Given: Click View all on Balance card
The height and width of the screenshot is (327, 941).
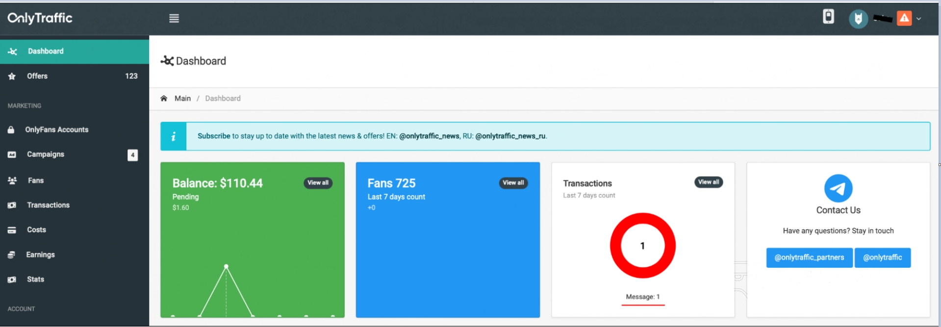Looking at the screenshot, I should click(318, 183).
